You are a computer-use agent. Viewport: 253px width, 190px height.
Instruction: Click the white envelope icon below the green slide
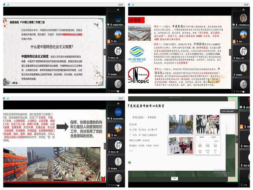[175, 178]
